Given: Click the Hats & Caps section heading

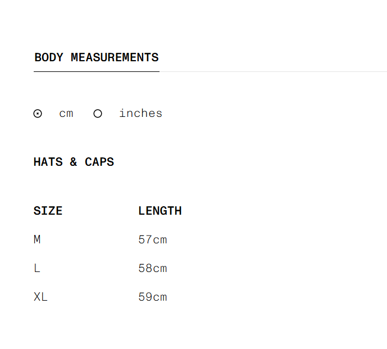Looking at the screenshot, I should click(x=74, y=162).
